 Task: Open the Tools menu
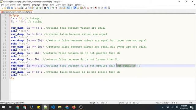[52, 5]
